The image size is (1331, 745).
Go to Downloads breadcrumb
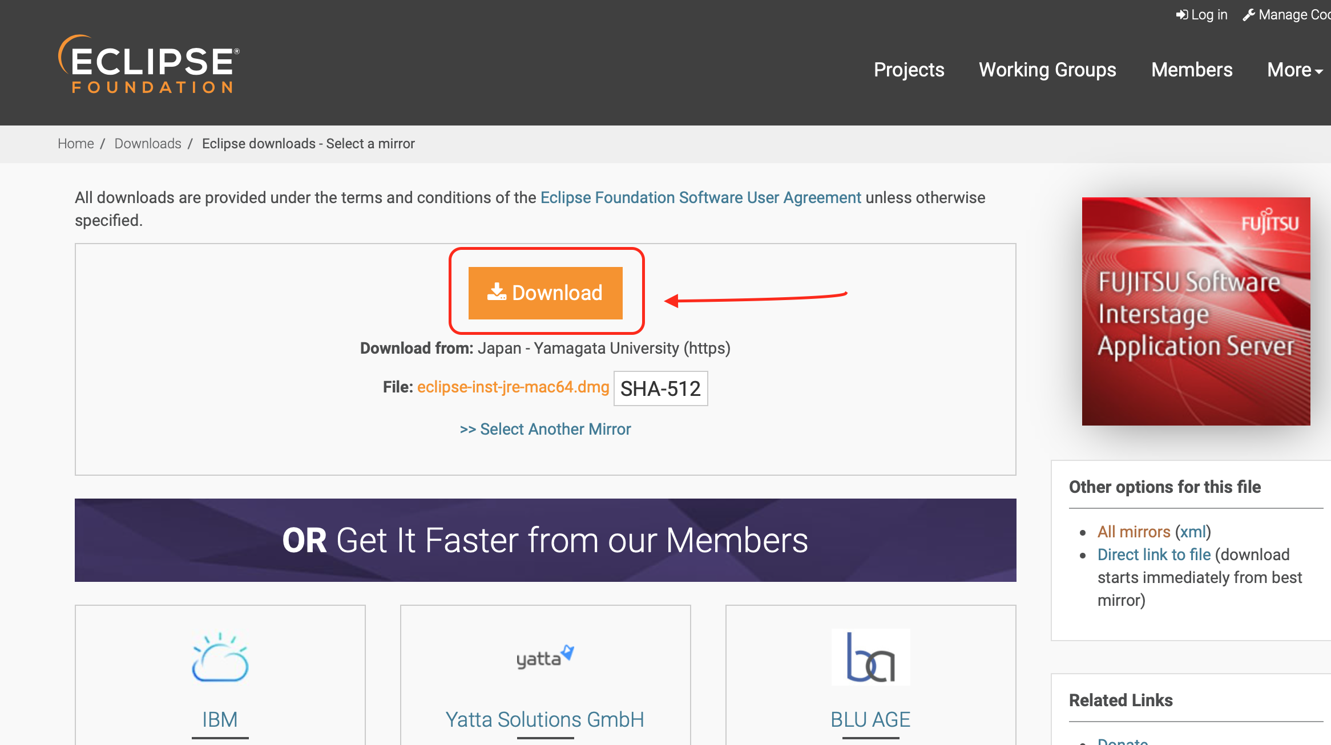pos(148,144)
